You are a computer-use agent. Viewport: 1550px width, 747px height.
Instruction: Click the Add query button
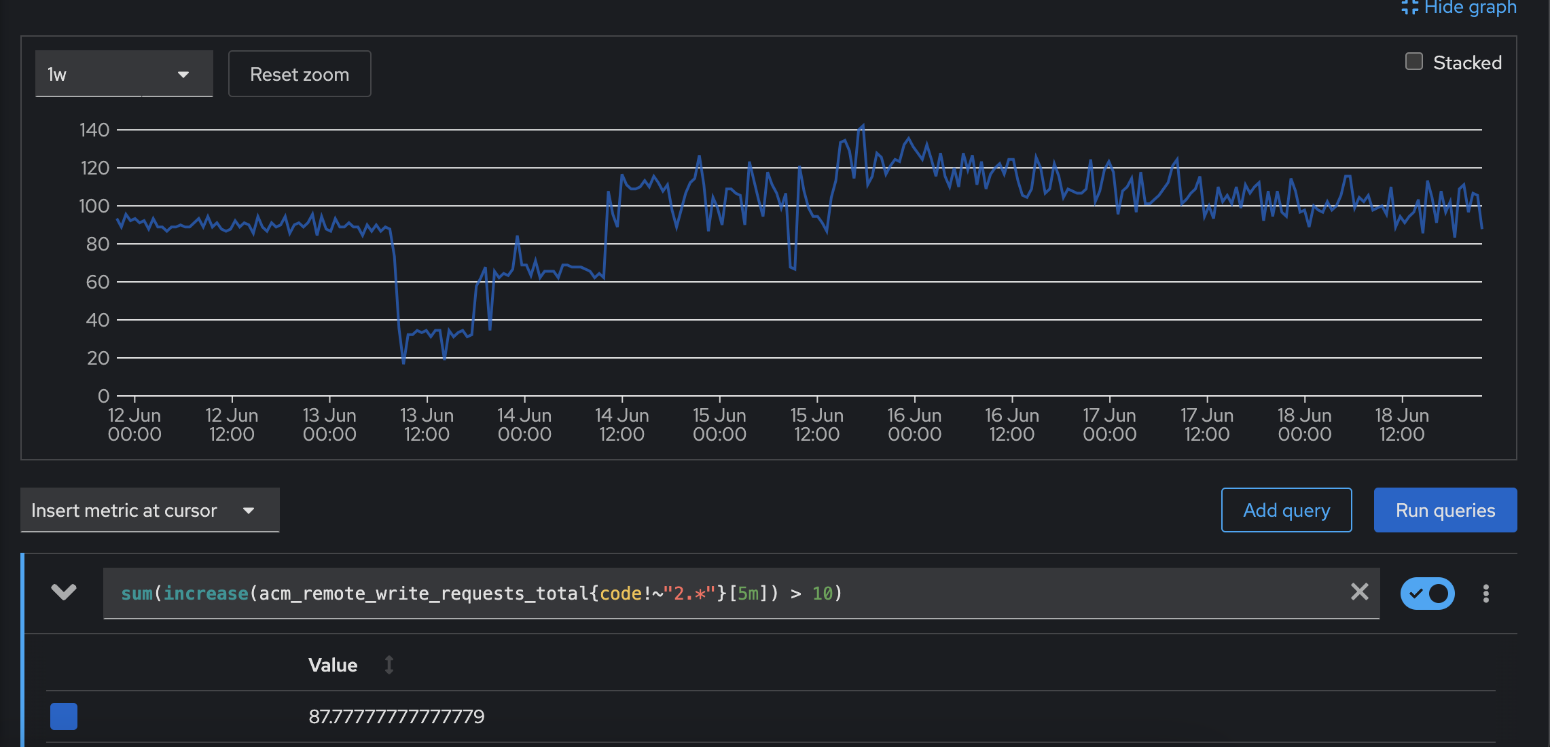[x=1286, y=510]
